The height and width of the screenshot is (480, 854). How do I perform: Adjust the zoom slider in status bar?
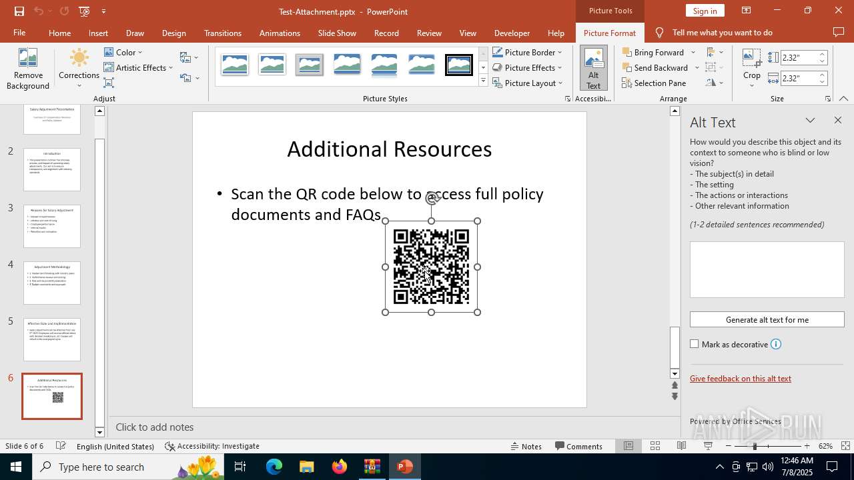pos(755,446)
